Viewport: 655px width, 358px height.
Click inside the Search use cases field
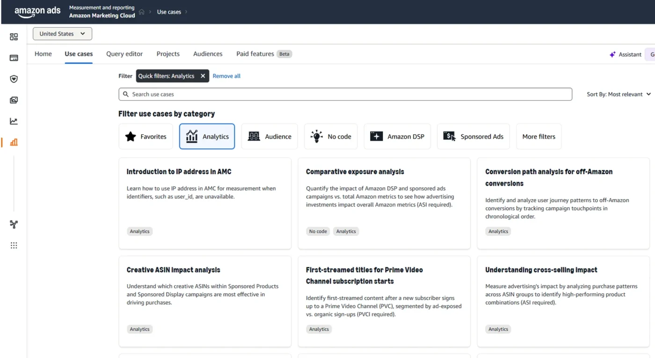point(345,94)
